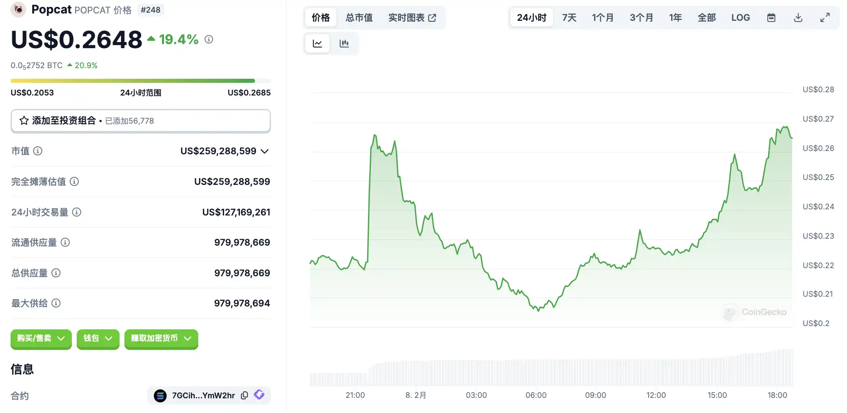Switch to the candlestick chart view
Screen dimensions: 847x413
[344, 43]
